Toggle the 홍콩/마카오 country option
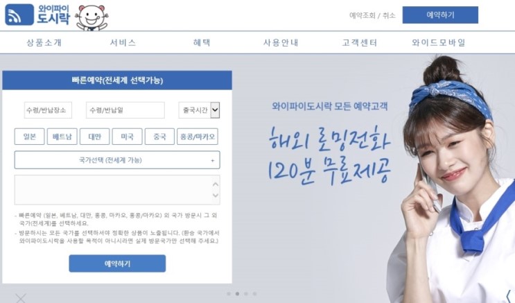This screenshot has width=515, height=303. point(198,137)
